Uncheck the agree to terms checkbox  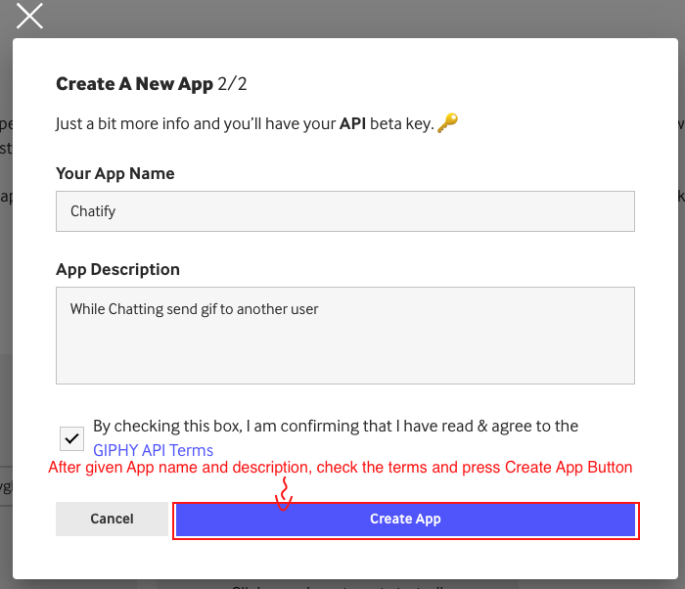(x=71, y=437)
